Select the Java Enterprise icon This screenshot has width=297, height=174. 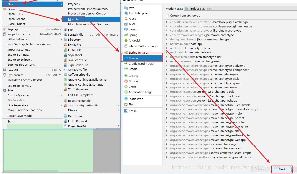tap(126, 13)
